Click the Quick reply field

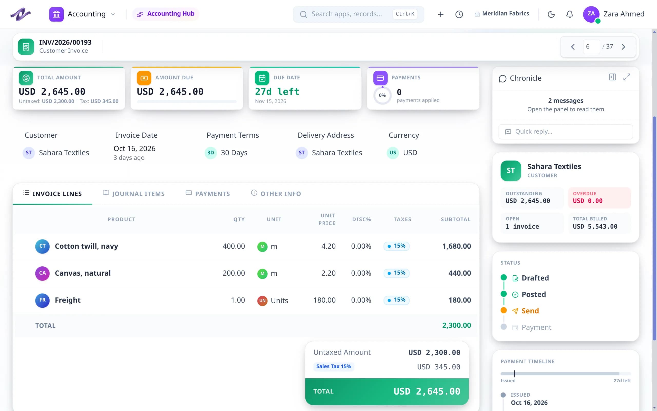click(566, 132)
